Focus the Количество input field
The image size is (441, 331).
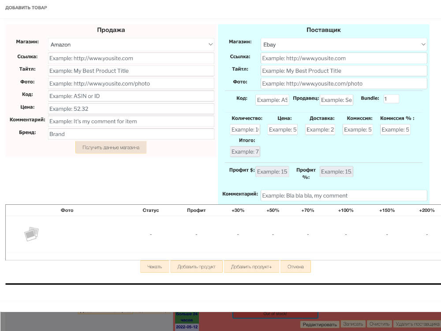point(245,129)
